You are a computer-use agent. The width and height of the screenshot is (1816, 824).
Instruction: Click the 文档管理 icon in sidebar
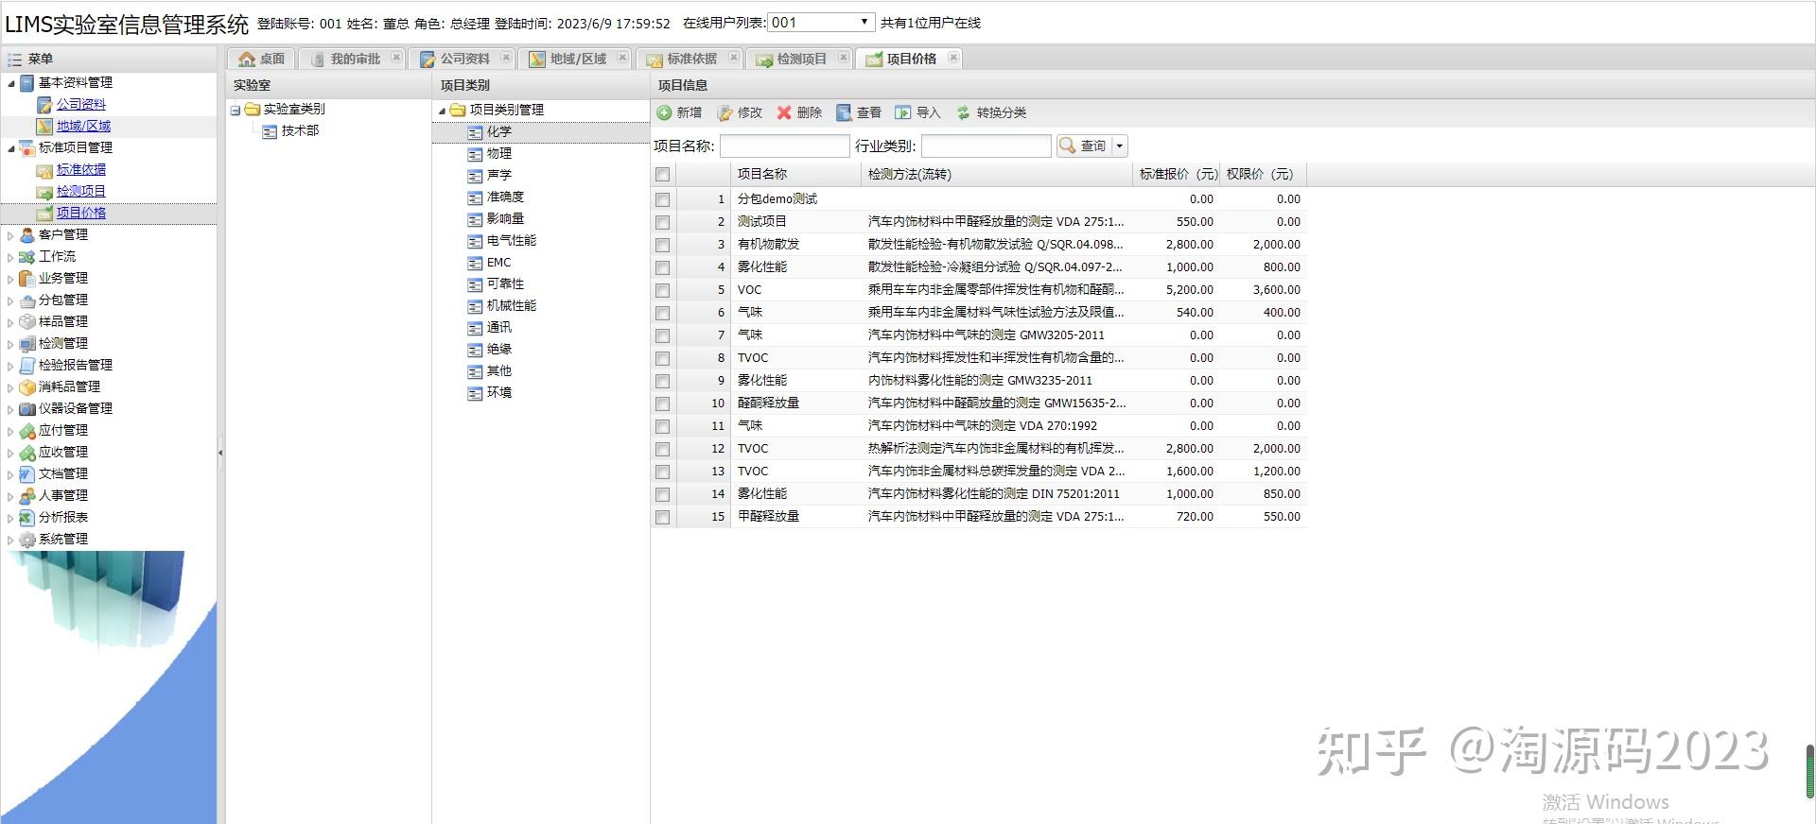pyautogui.click(x=27, y=473)
